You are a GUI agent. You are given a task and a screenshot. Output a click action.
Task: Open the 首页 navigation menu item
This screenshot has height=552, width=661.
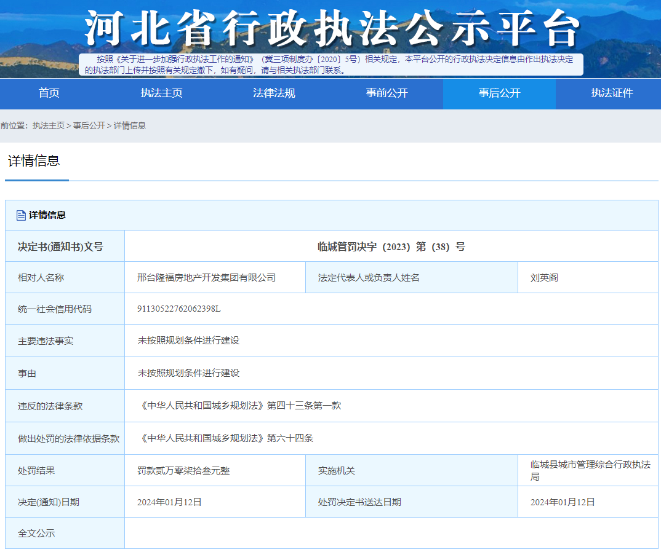[x=49, y=93]
